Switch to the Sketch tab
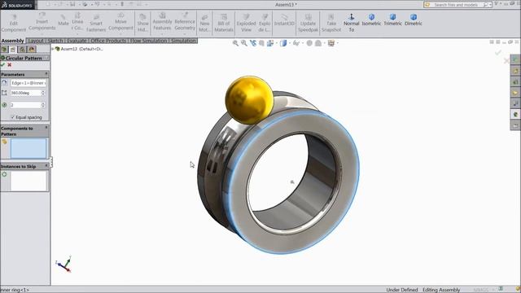 (55, 41)
